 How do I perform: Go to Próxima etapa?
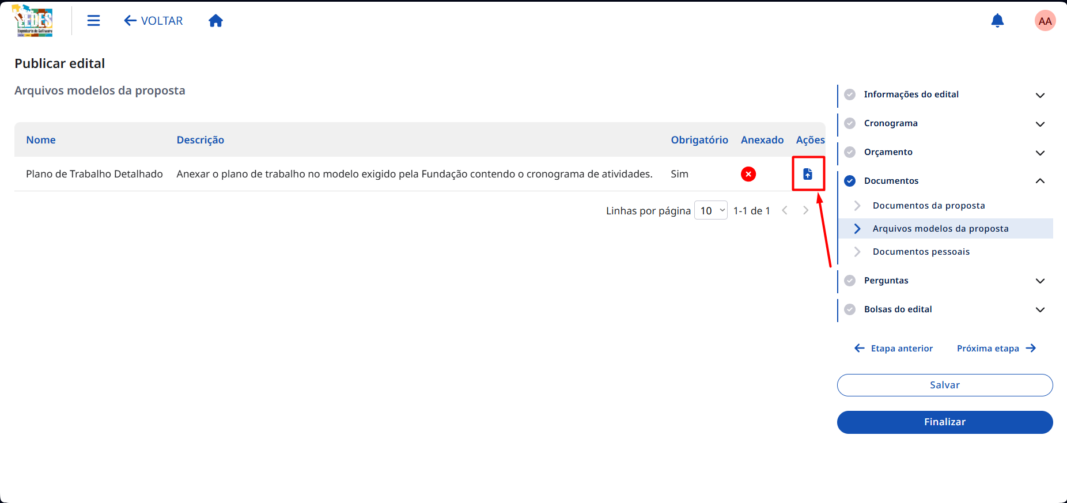pyautogui.click(x=997, y=348)
